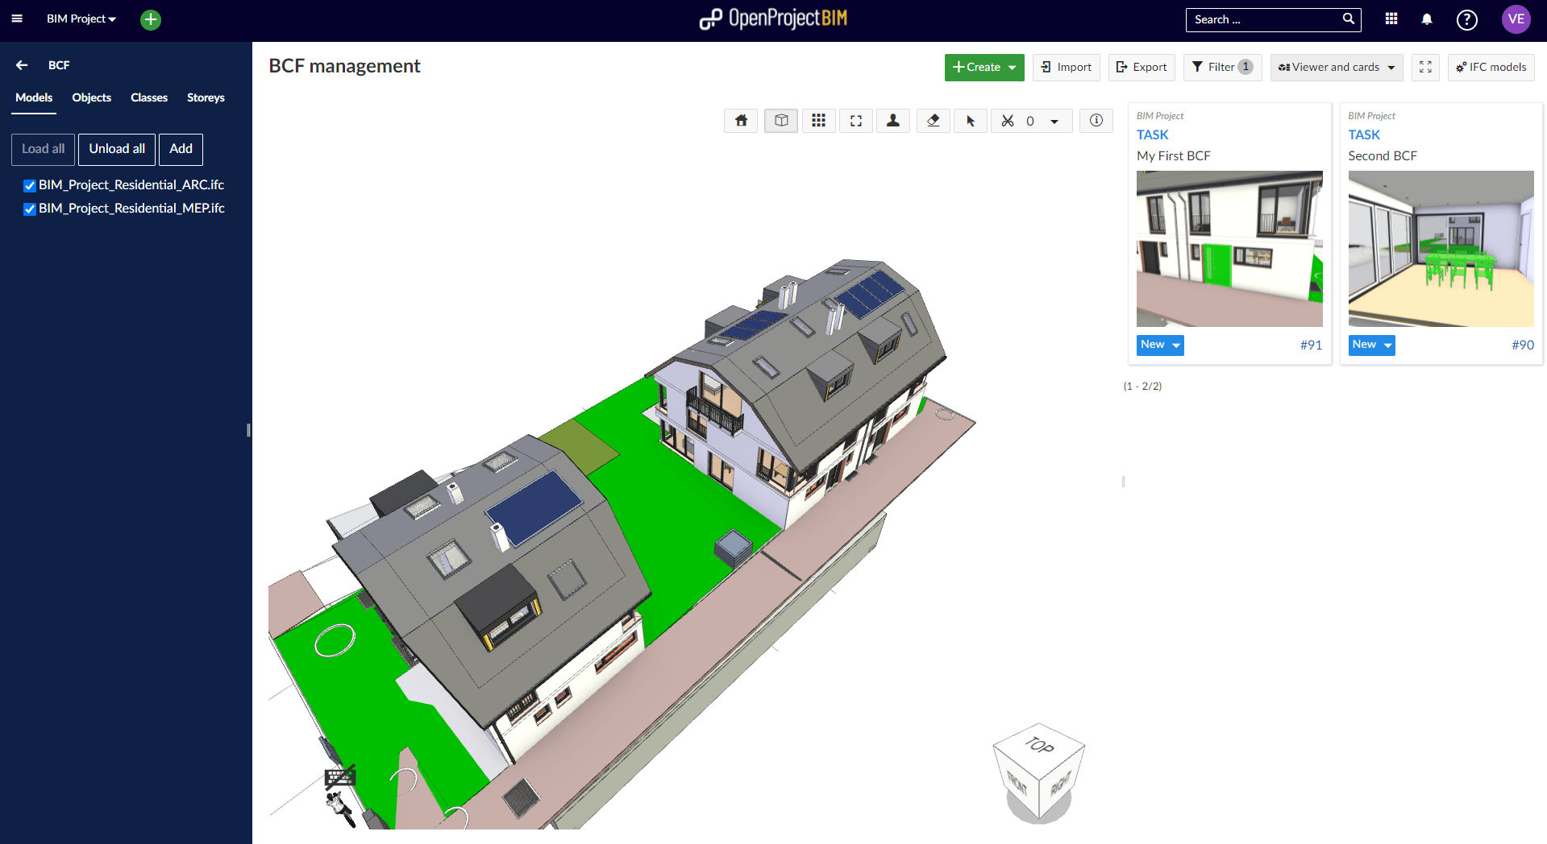1547x844 pixels.
Task: Reset the 3D view with home icon
Action: pyautogui.click(x=741, y=121)
